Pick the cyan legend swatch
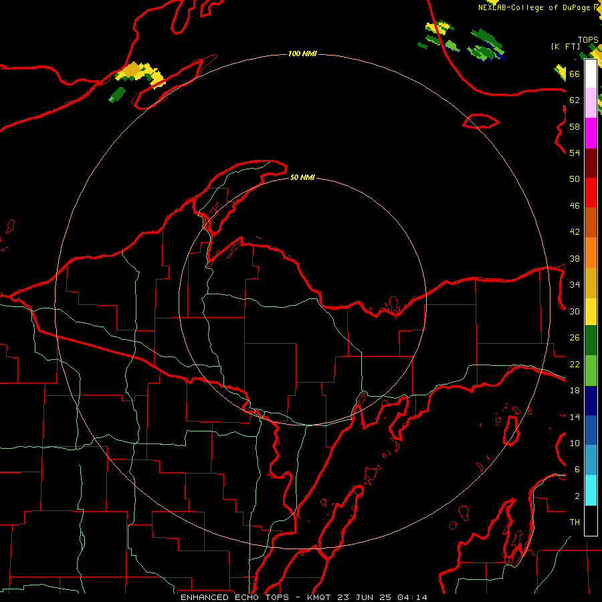 591,490
